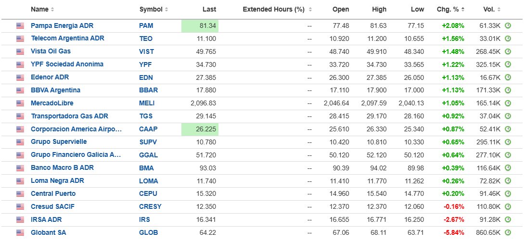
Task: Click the clock icon in the BBVA Argentina row
Action: pyautogui.click(x=508, y=90)
